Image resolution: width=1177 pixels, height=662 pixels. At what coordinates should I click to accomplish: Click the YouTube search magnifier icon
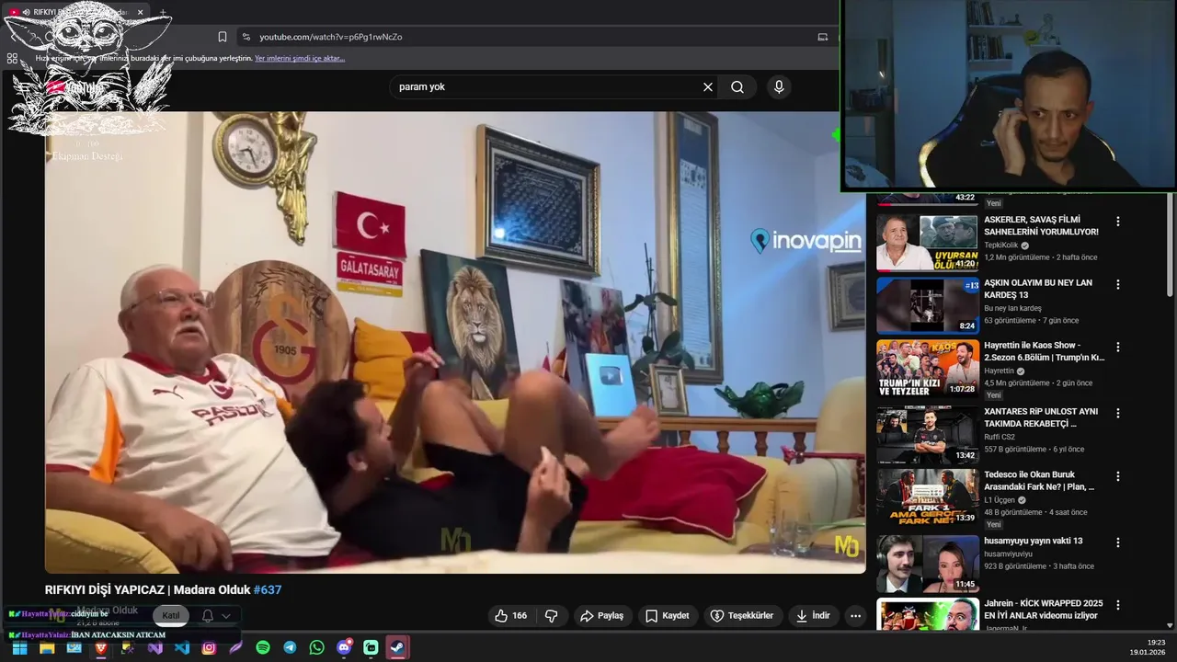click(x=737, y=86)
